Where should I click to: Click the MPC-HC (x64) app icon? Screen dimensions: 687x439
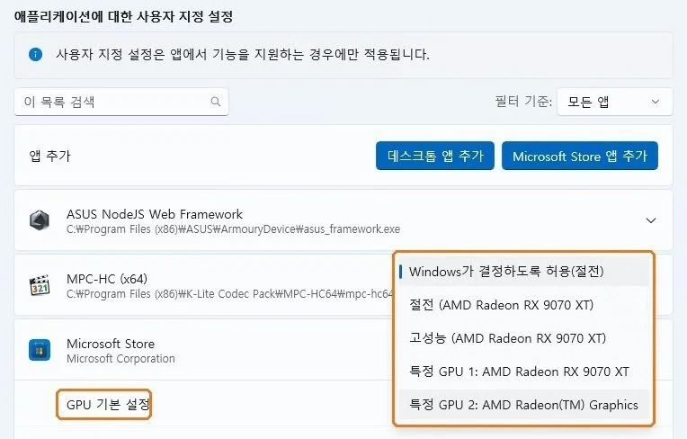tap(40, 285)
